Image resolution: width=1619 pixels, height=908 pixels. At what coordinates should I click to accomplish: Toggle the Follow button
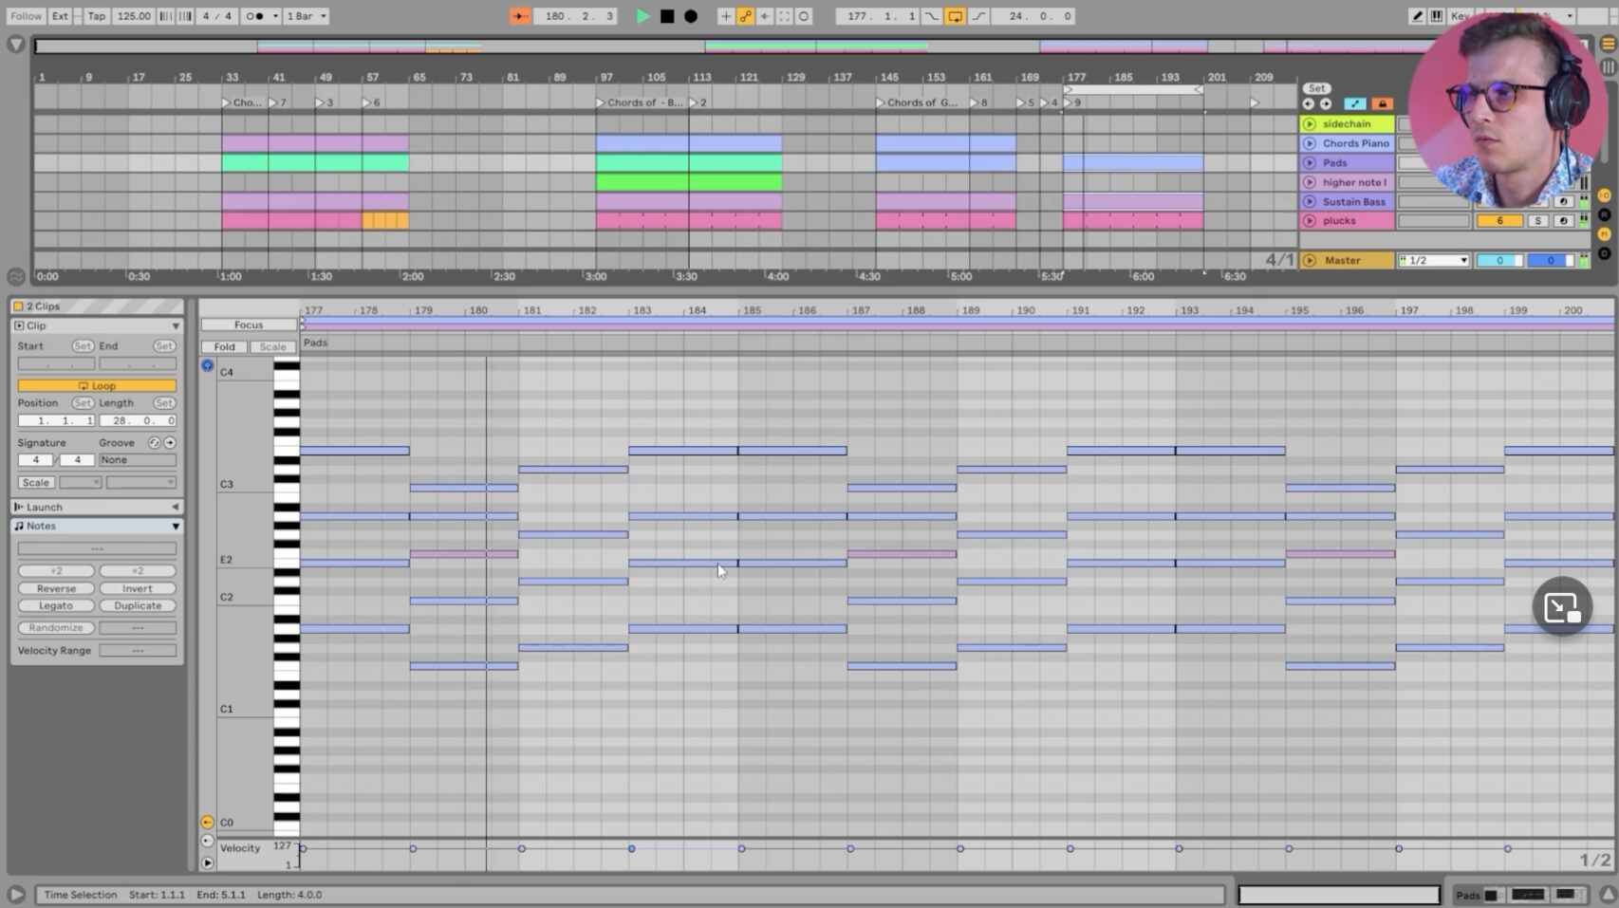26,16
